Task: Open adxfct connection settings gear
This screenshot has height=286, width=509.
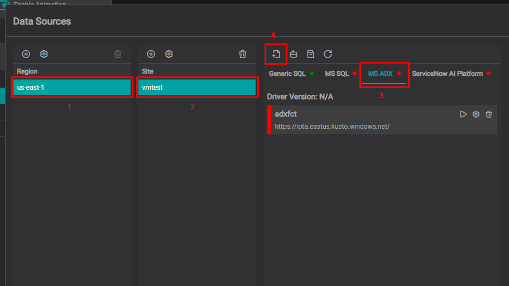Action: tap(476, 114)
